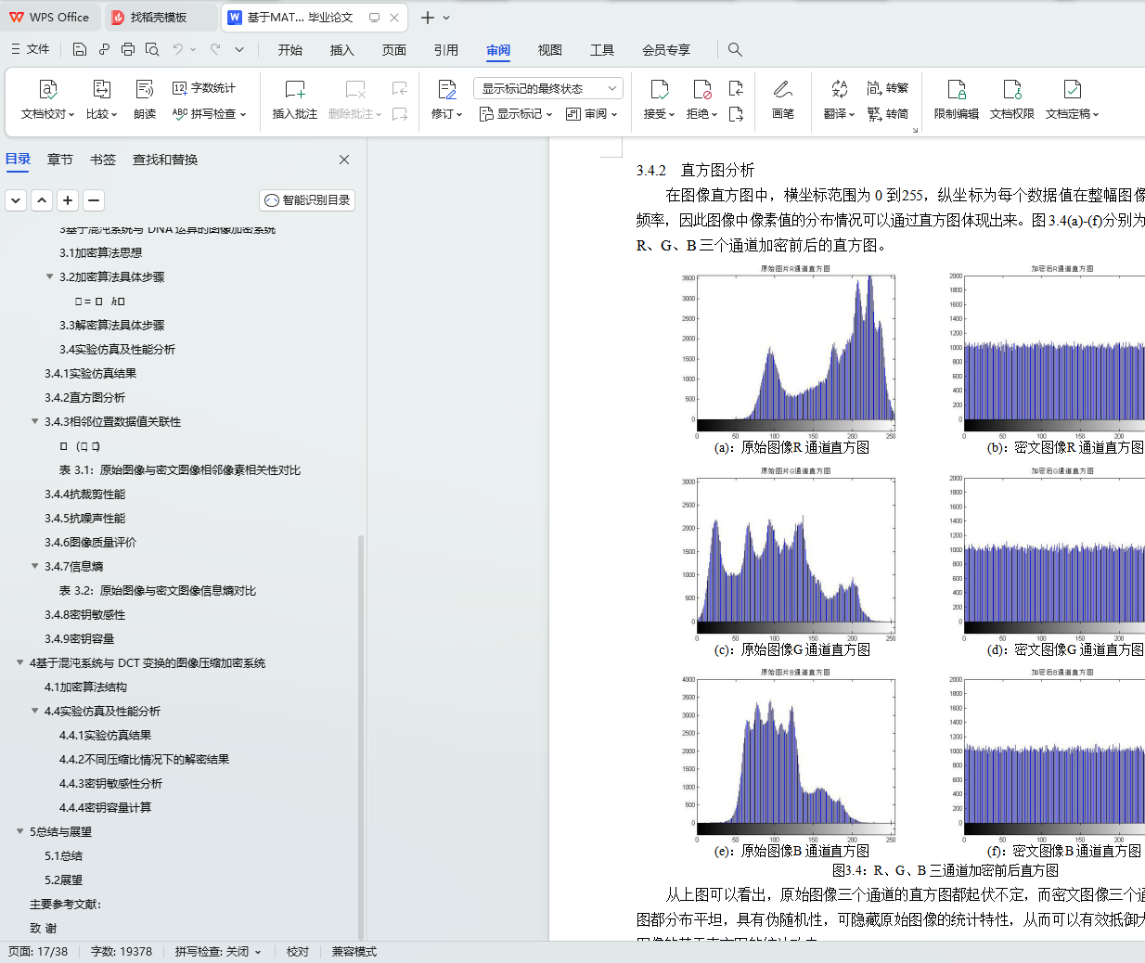Click the Undo arrow icon
Screen dimensions: 1145x963
coord(177,49)
